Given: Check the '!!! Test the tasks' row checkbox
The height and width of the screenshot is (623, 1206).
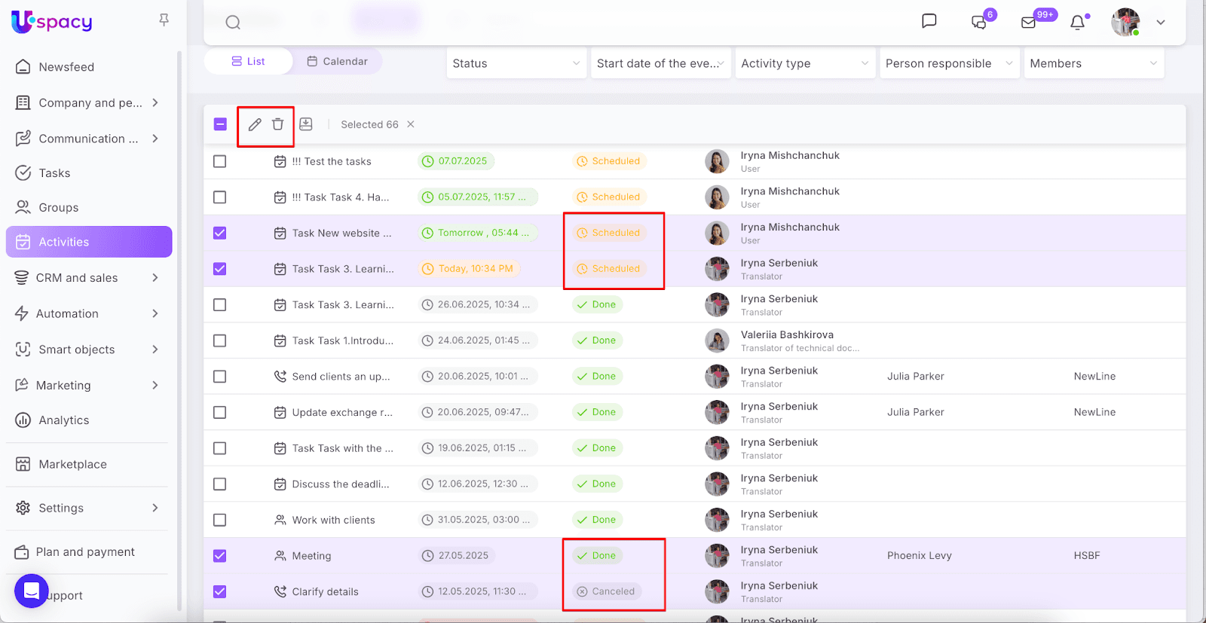Looking at the screenshot, I should (220, 161).
